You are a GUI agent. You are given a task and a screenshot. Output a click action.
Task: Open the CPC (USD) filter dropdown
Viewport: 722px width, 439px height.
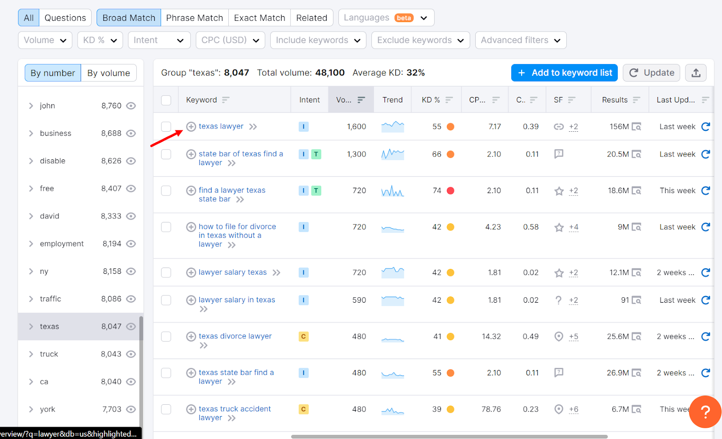[230, 40]
